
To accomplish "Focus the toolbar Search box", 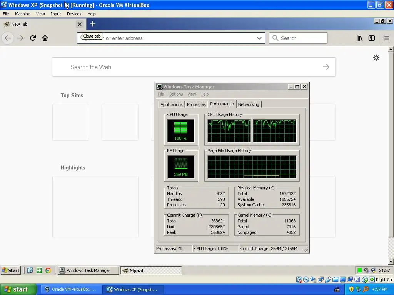I will 298,38.
